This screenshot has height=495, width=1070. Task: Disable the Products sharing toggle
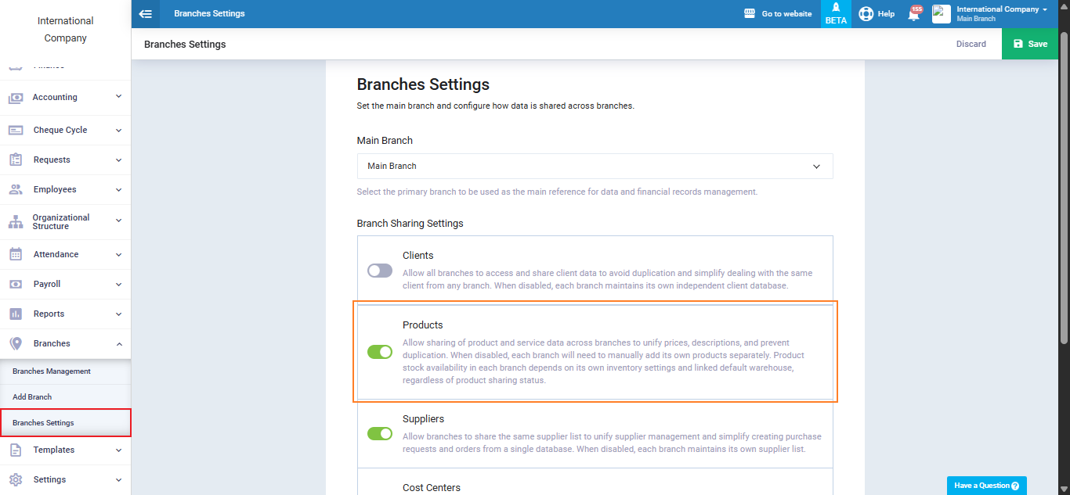[380, 352]
